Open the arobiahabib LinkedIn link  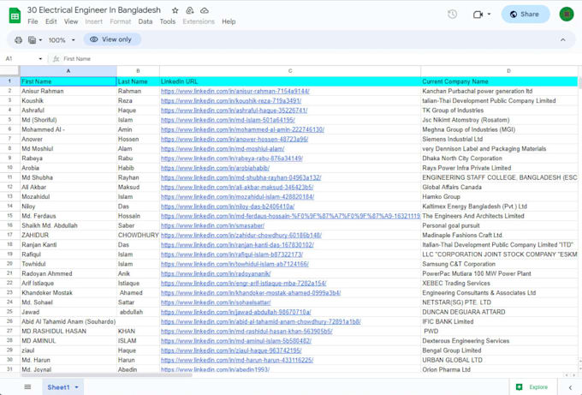click(216, 168)
